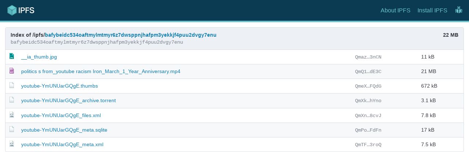The image size is (469, 152).
Task: Open the __ia_thumb.jpg file
Action: [39, 57]
